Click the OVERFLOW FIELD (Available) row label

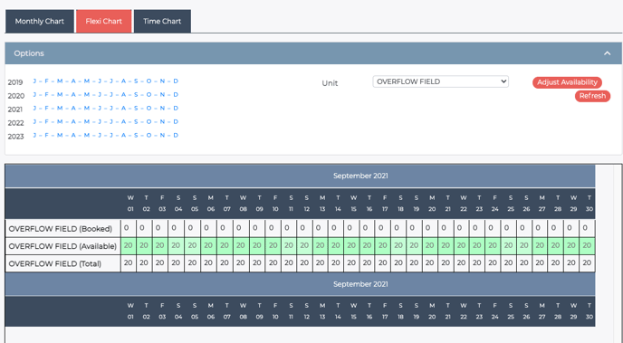[62, 246]
